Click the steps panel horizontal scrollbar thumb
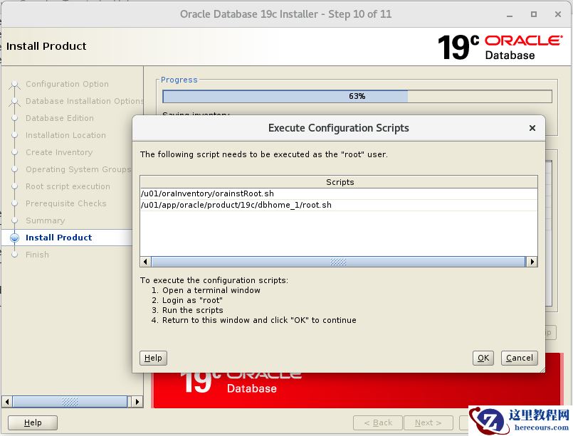The width and height of the screenshot is (573, 436). click(70, 402)
